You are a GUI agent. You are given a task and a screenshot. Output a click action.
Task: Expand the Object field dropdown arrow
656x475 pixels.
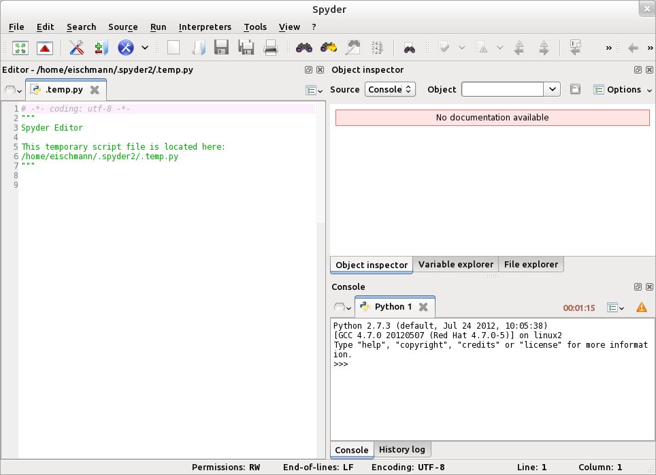pos(552,89)
